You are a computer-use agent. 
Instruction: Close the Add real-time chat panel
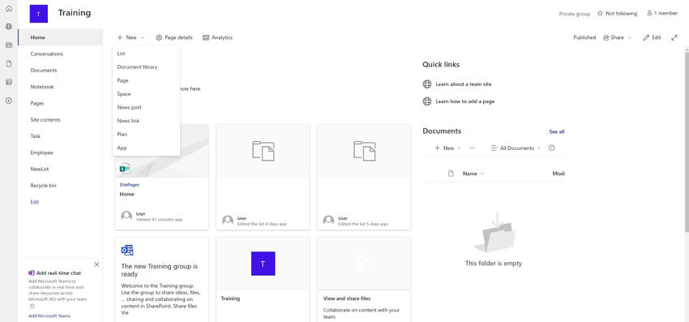96,264
